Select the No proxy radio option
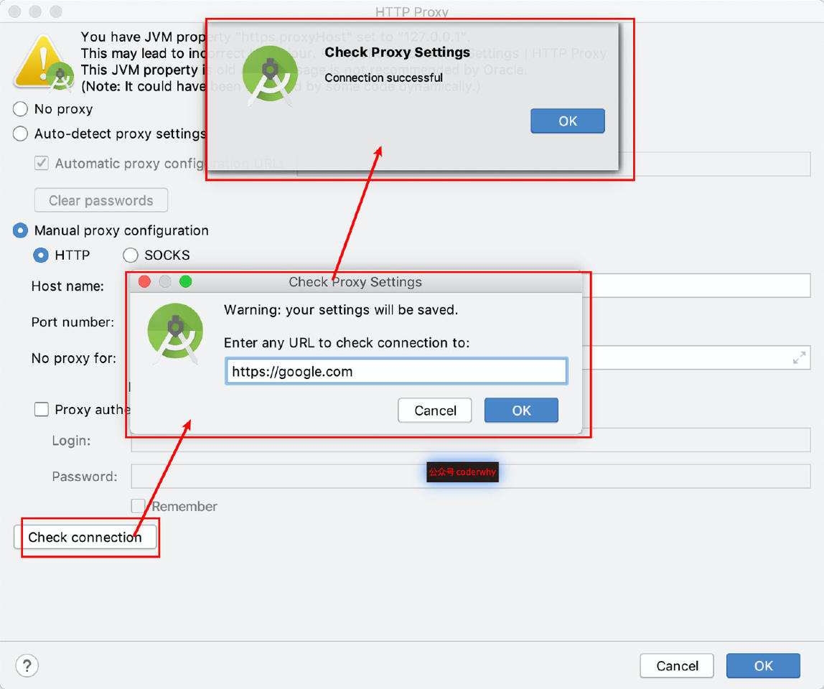Image resolution: width=824 pixels, height=689 pixels. [x=20, y=109]
